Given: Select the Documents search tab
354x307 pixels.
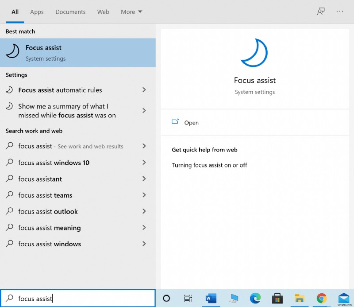Looking at the screenshot, I should (x=69, y=12).
